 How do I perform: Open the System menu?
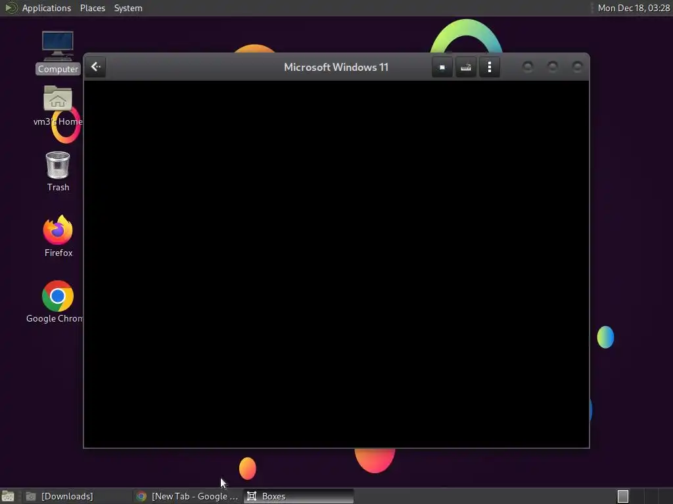[x=128, y=8]
